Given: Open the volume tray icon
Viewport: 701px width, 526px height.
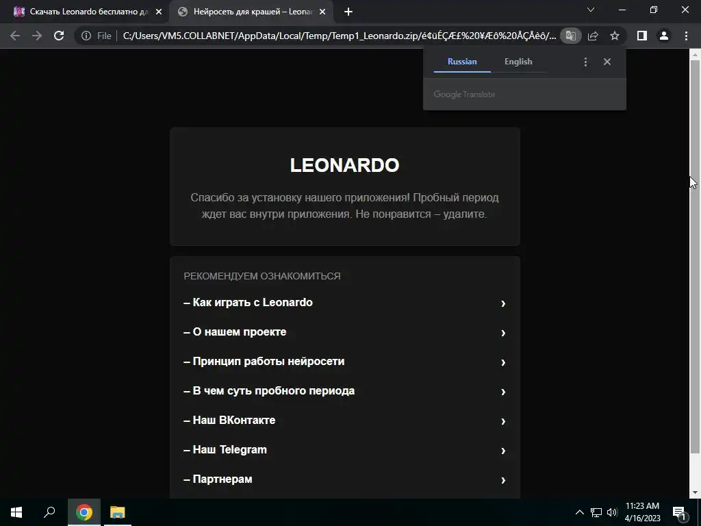Looking at the screenshot, I should (612, 512).
